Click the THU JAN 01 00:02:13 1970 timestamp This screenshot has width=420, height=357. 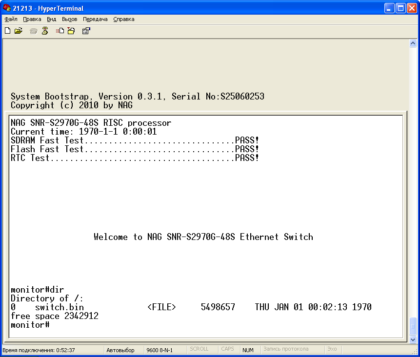pos(313,307)
